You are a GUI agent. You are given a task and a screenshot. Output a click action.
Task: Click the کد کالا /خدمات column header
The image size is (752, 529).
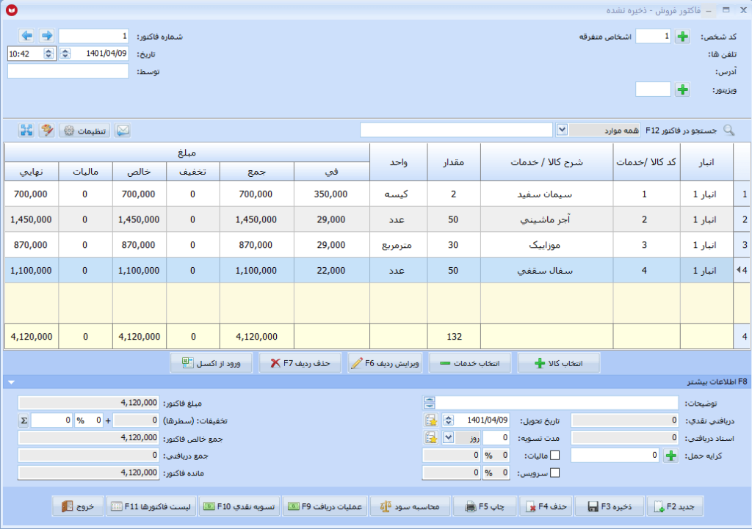[x=646, y=162]
